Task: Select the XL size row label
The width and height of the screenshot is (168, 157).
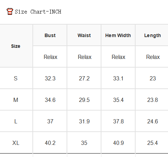Action: (x=16, y=143)
